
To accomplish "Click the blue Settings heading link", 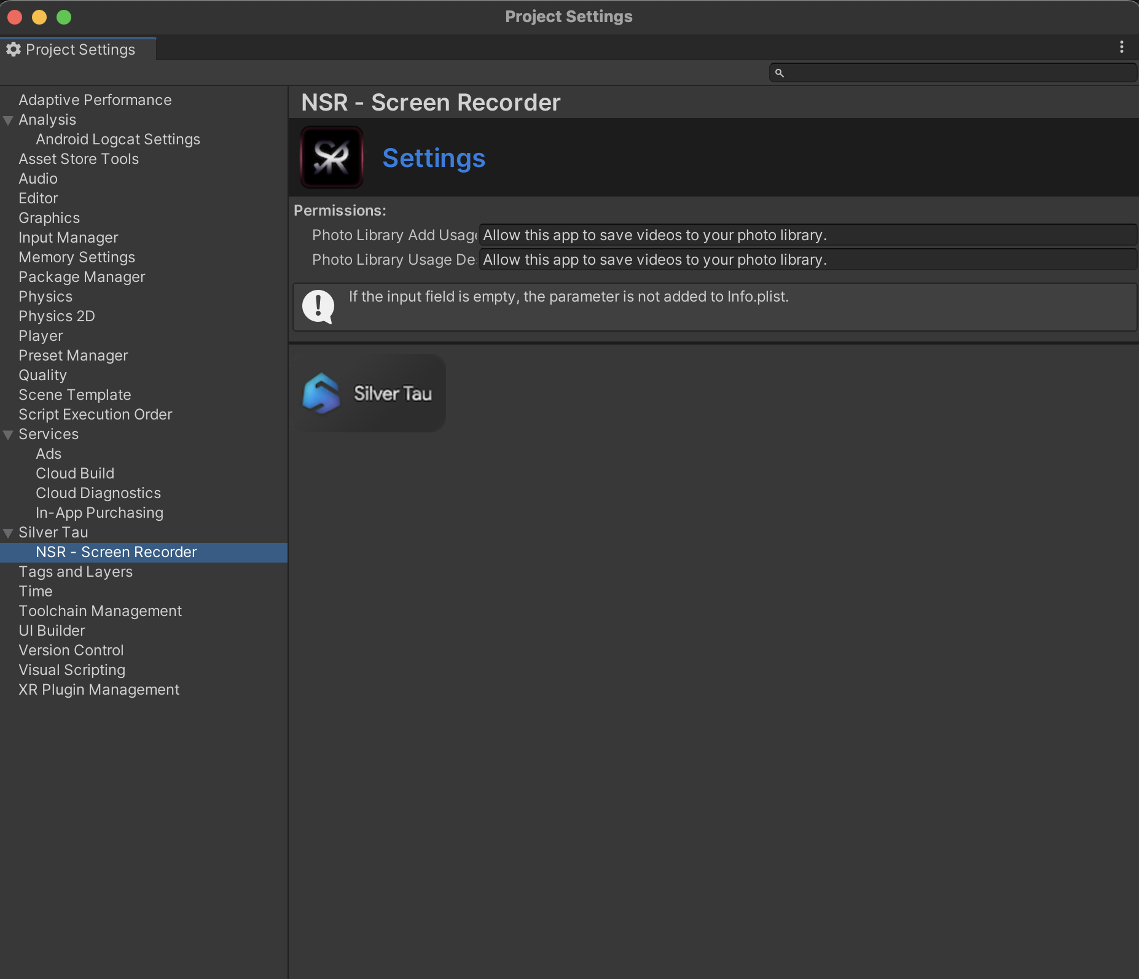I will [x=434, y=158].
